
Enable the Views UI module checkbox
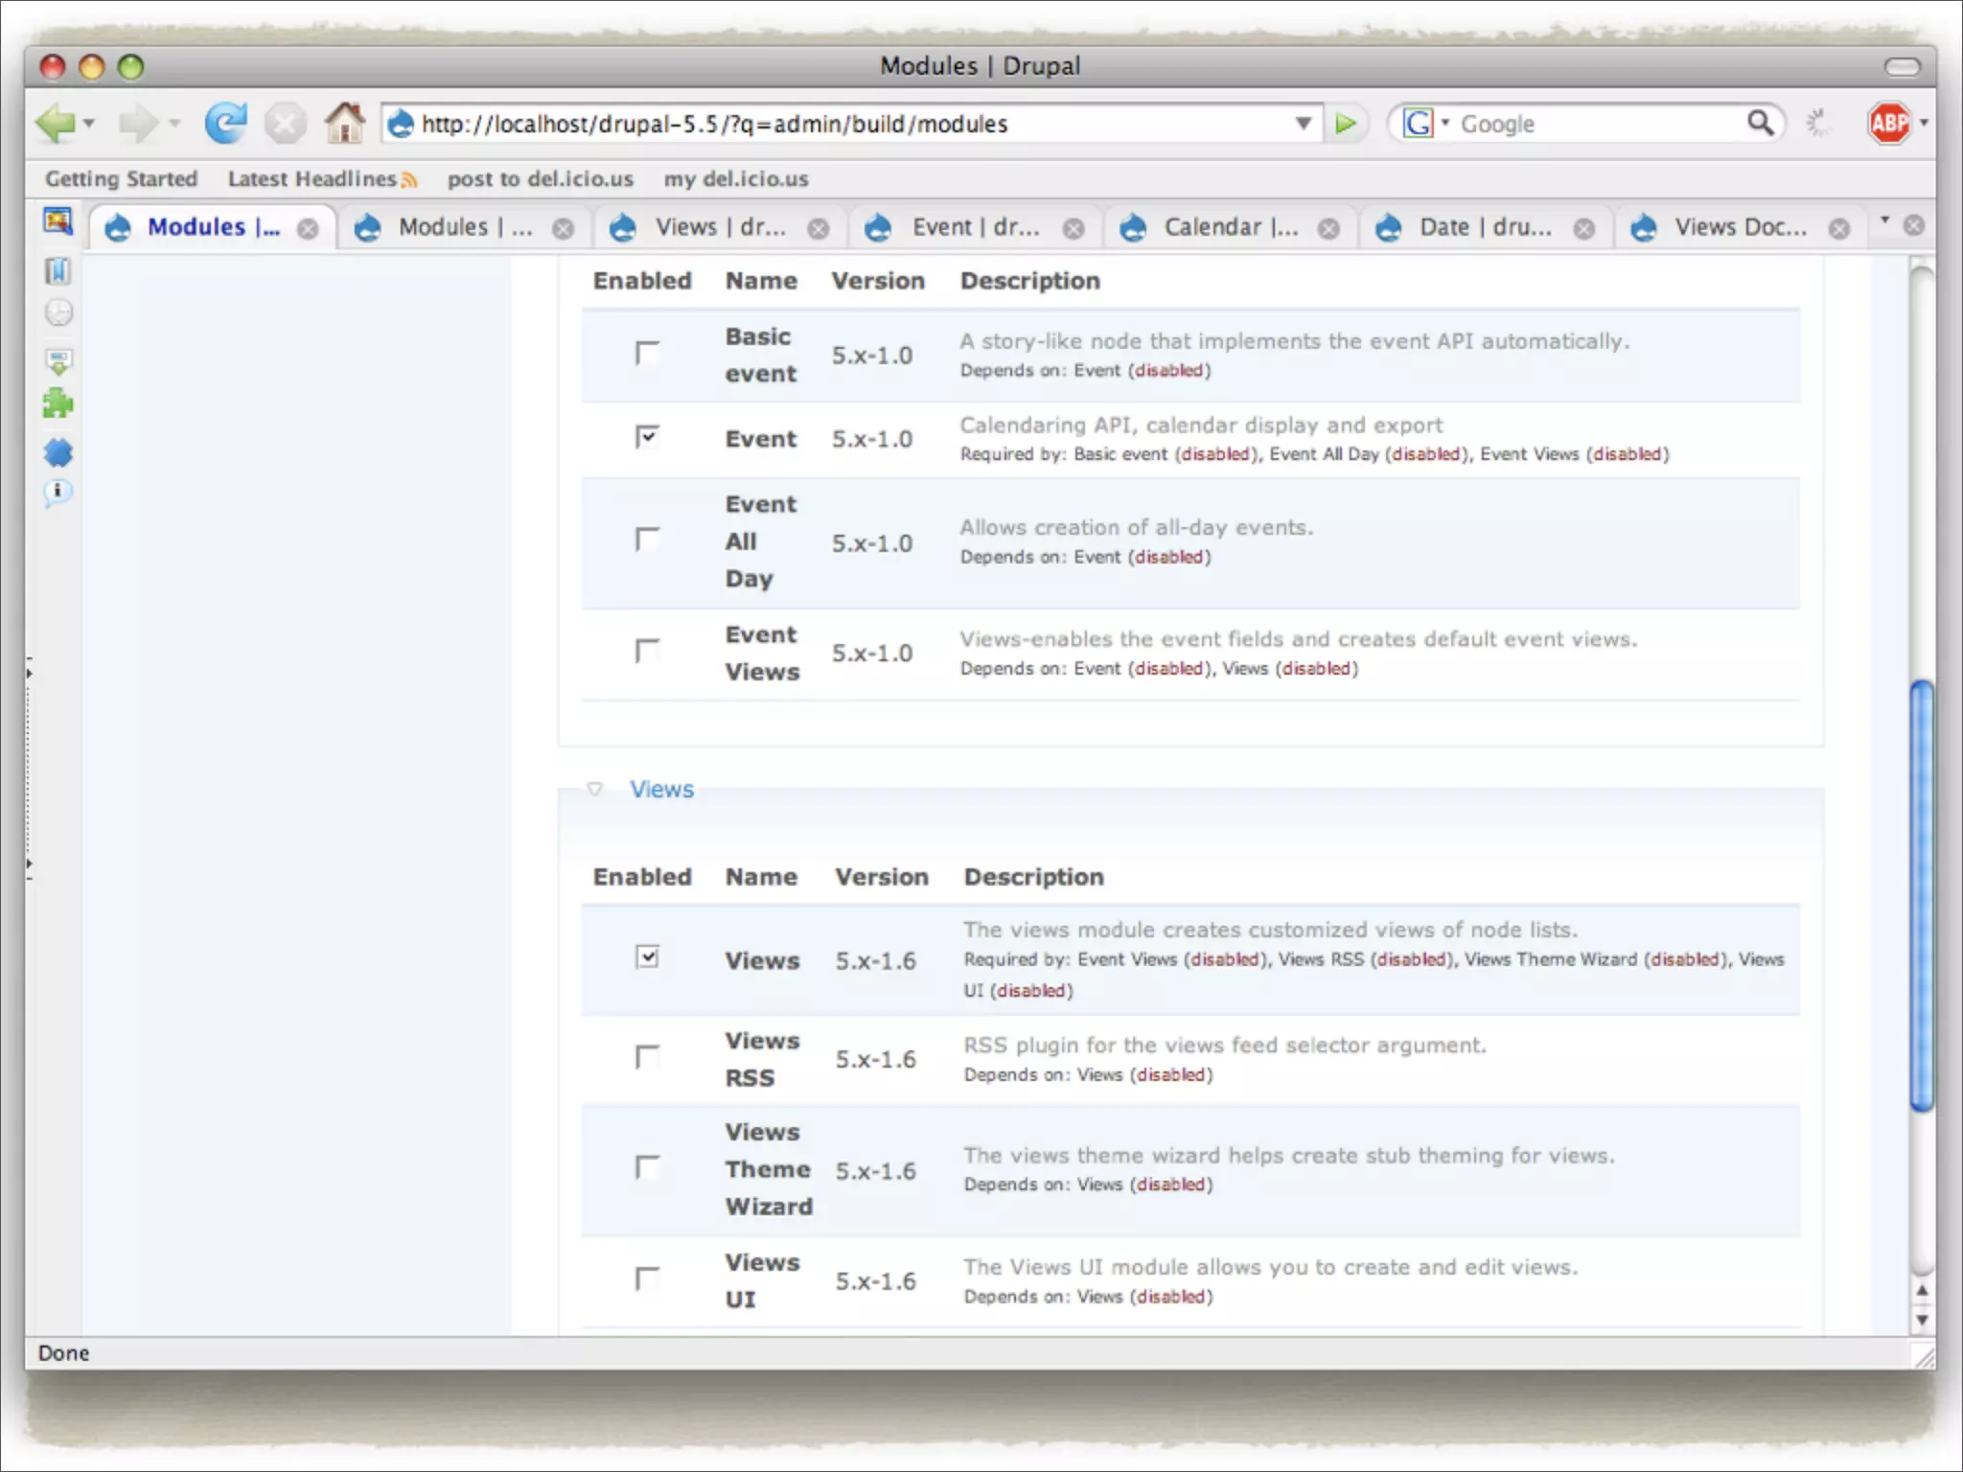(x=647, y=1279)
